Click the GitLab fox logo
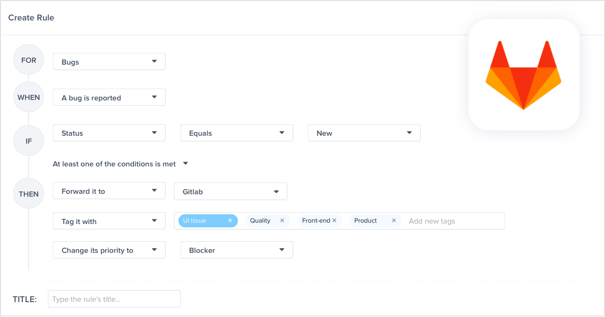605x317 pixels. coord(524,75)
